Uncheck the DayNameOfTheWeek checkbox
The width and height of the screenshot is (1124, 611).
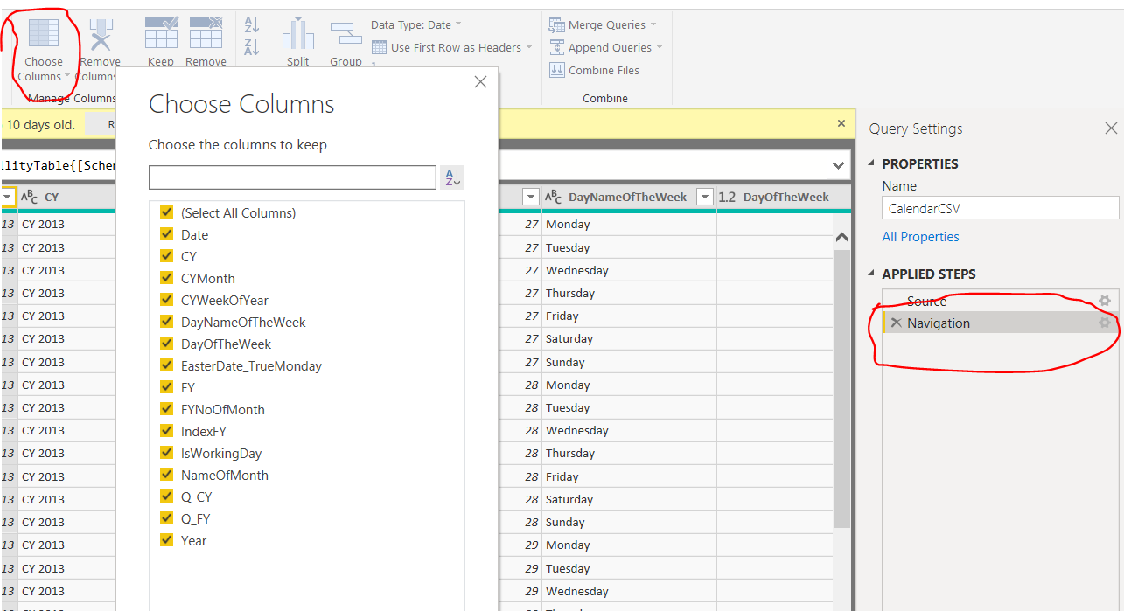[166, 322]
